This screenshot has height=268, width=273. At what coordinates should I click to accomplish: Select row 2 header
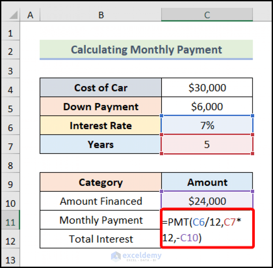point(10,50)
